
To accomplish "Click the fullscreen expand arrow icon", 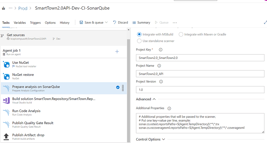I will pos(265,23).
